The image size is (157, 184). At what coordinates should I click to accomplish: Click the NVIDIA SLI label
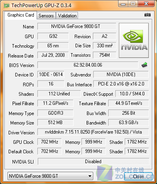[x=23, y=162]
